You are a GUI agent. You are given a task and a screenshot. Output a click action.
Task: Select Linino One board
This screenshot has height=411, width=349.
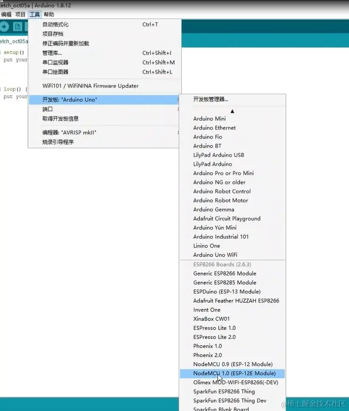[233, 246]
